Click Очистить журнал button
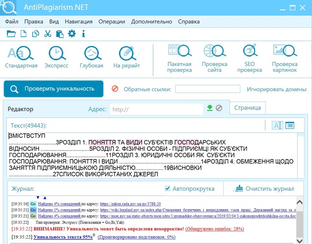The height and width of the screenshot is (244, 312). tap(265, 188)
